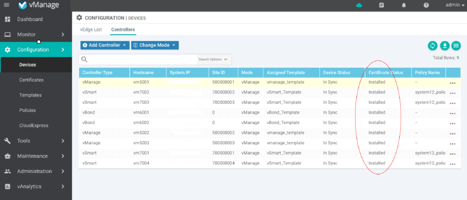
Task: Expand the Administration menu chevron
Action: tap(63, 171)
